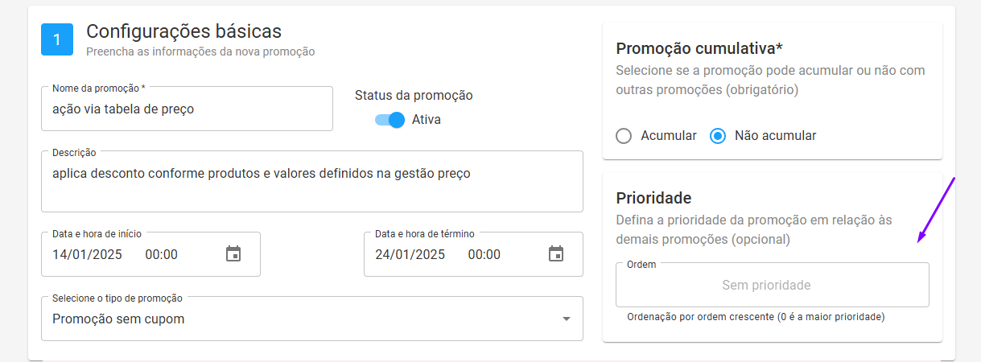Click the blue step 1 badge
This screenshot has width=981, height=362.
point(57,39)
